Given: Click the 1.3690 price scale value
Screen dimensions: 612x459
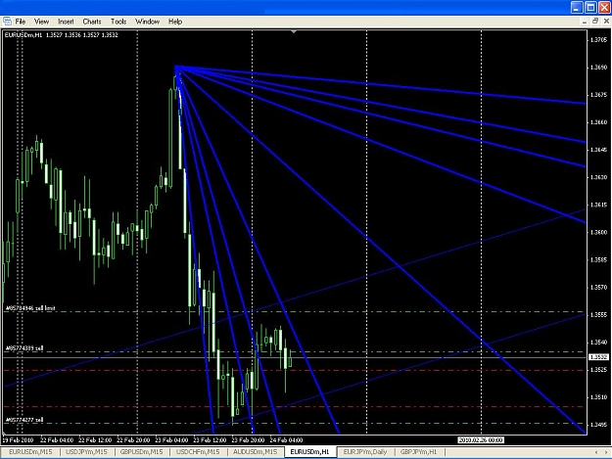Looking at the screenshot, I should (x=598, y=68).
